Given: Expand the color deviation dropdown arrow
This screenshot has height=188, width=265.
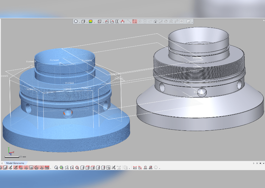Looking at the screenshot, I should point(94,22).
